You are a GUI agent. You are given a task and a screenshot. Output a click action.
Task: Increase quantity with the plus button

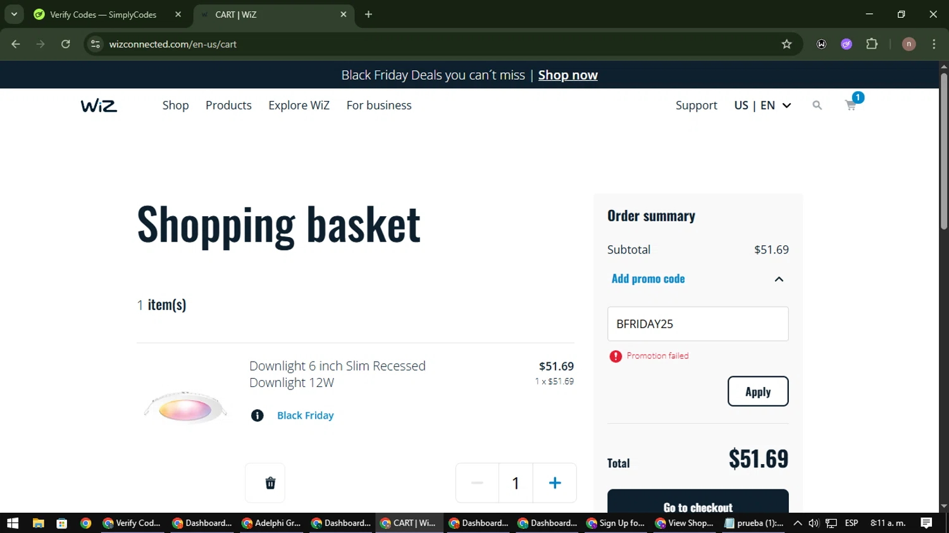(555, 483)
